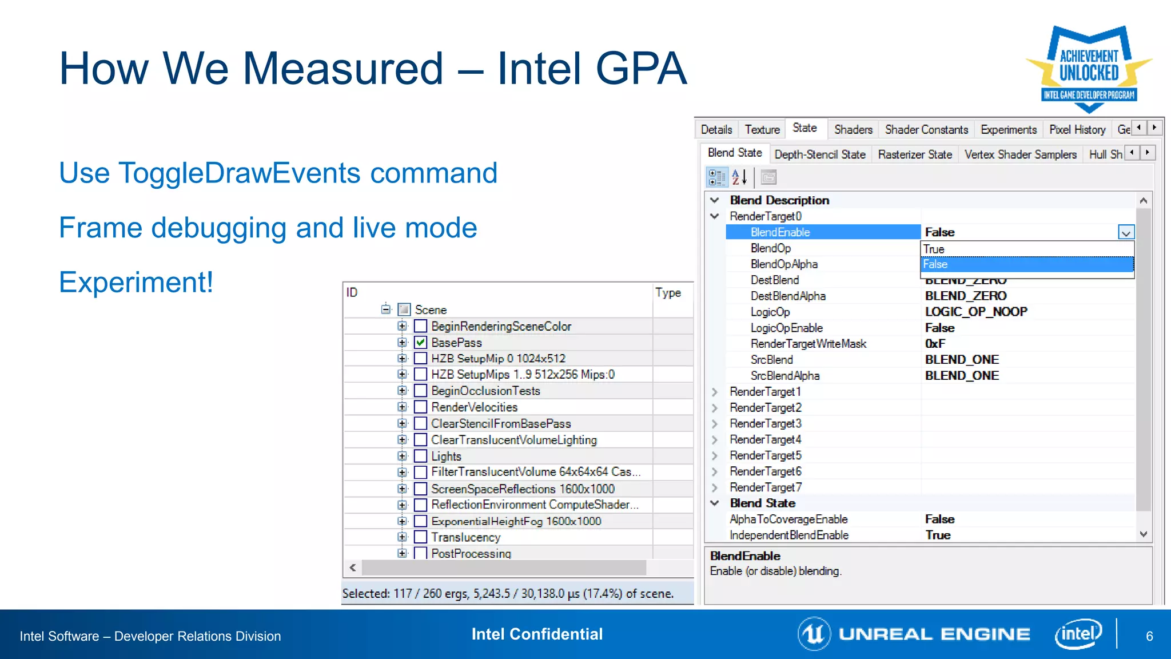1171x659 pixels.
Task: Switch to Rasterizer State sub-tab
Action: 915,154
